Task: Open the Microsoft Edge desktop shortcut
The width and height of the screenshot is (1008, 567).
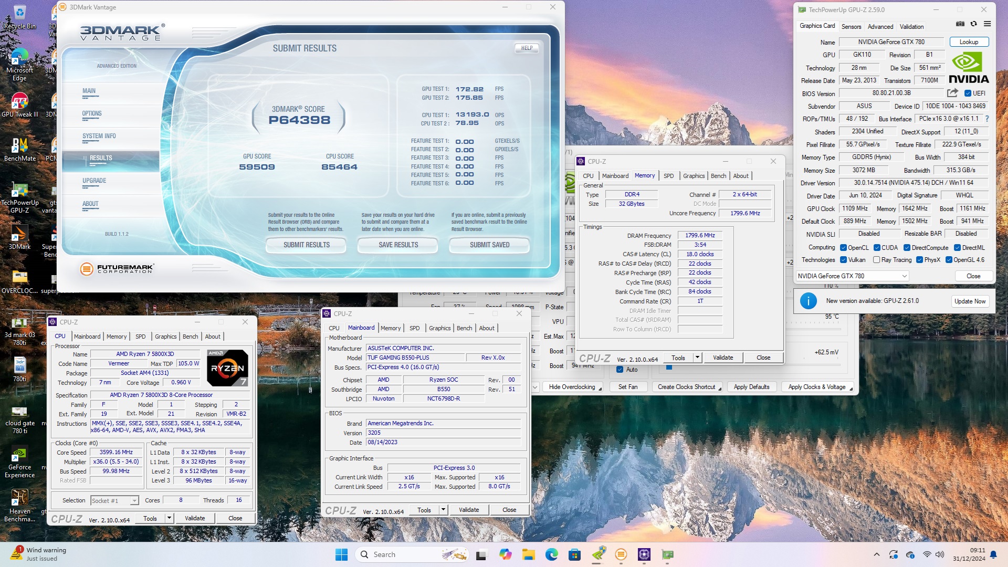Action: tap(20, 65)
